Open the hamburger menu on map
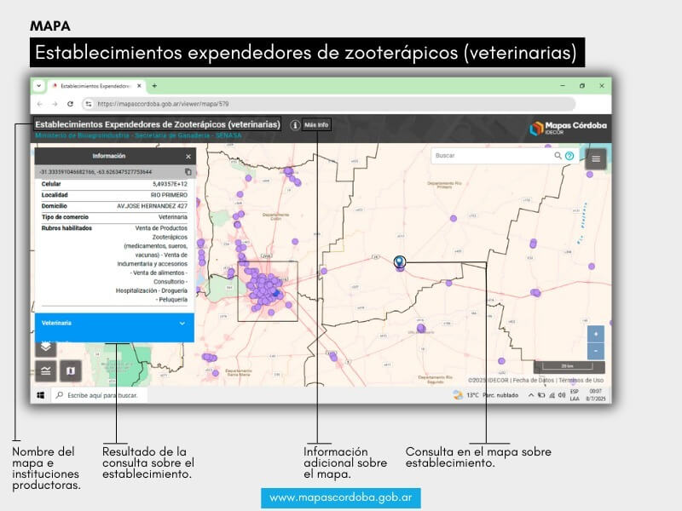Image resolution: width=682 pixels, height=511 pixels. [595, 158]
